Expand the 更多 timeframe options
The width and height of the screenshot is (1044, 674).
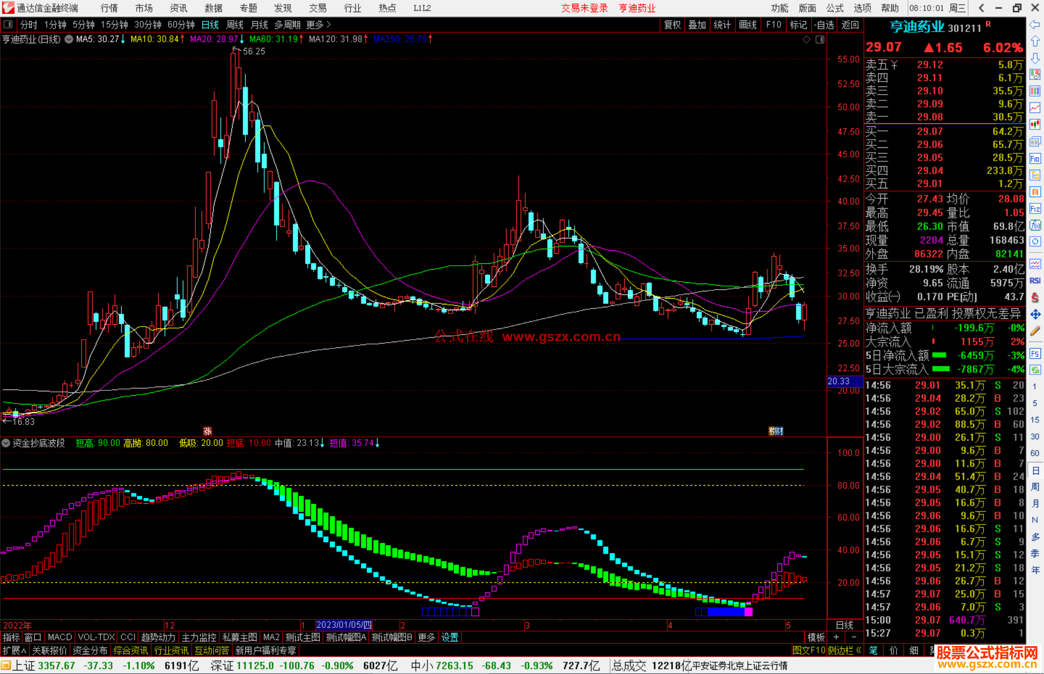(x=319, y=25)
